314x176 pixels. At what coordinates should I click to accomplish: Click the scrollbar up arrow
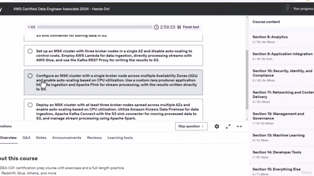click(247, 18)
